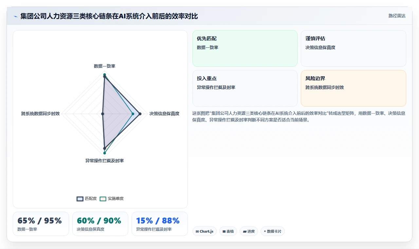Click the 表格 chip icon
This screenshot has height=249, width=419.
pyautogui.click(x=224, y=231)
